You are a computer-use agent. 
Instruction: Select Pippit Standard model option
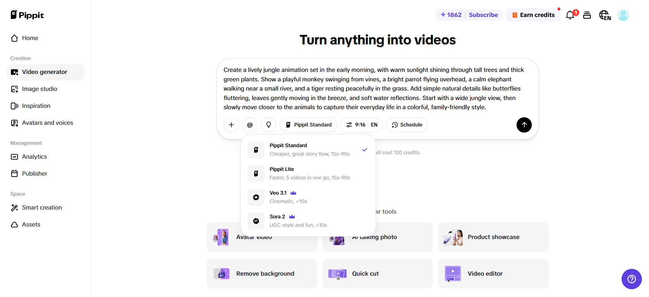pyautogui.click(x=308, y=150)
